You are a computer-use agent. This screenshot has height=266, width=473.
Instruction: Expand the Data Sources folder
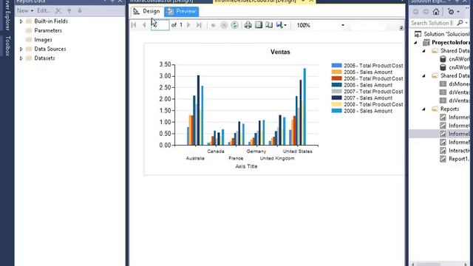click(21, 49)
